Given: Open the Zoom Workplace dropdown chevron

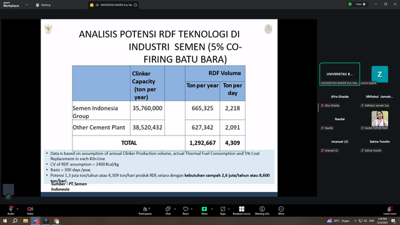Looking at the screenshot, I should tap(26, 5).
